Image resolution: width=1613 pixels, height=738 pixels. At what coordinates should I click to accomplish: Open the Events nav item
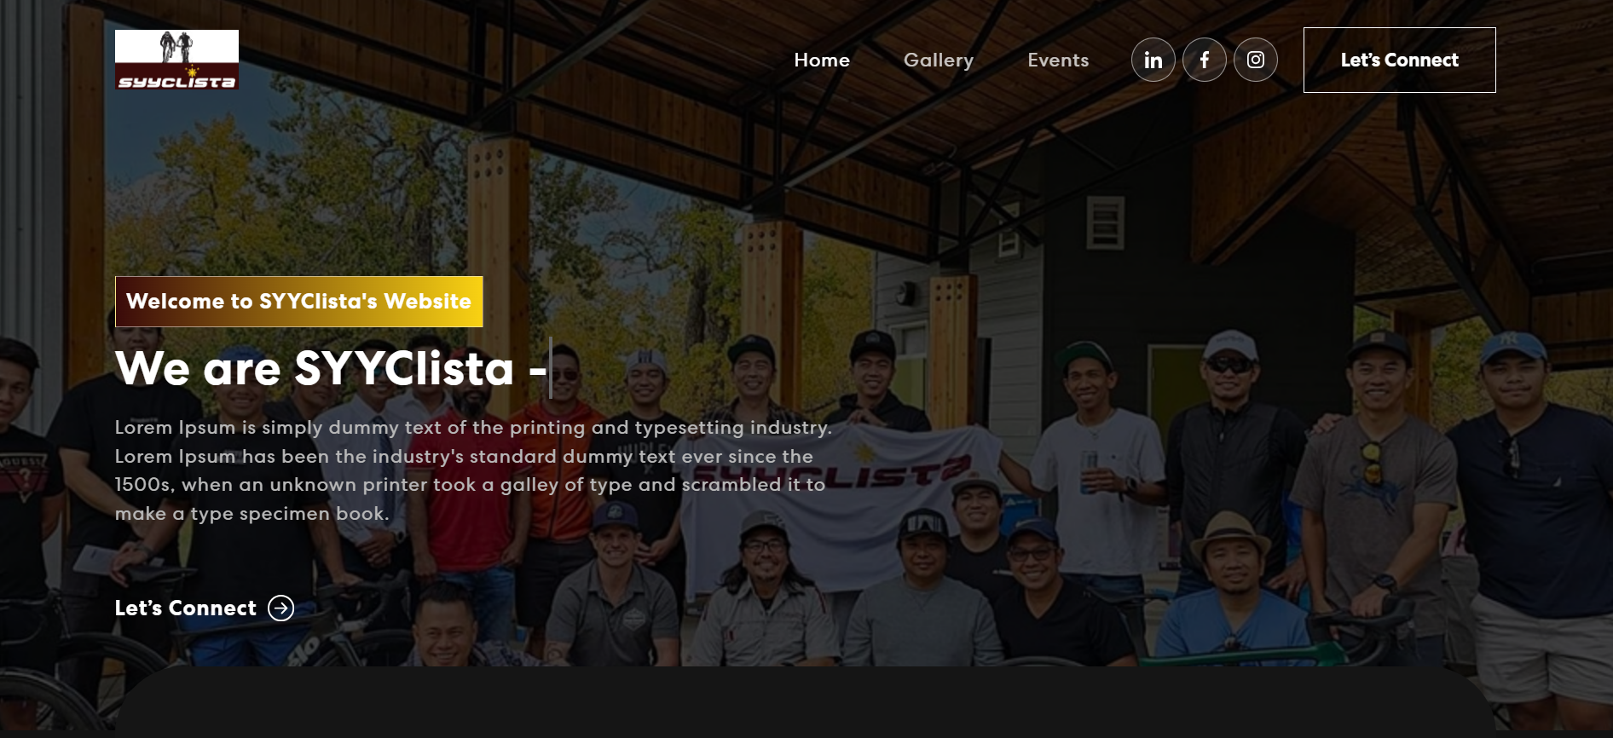click(1058, 60)
